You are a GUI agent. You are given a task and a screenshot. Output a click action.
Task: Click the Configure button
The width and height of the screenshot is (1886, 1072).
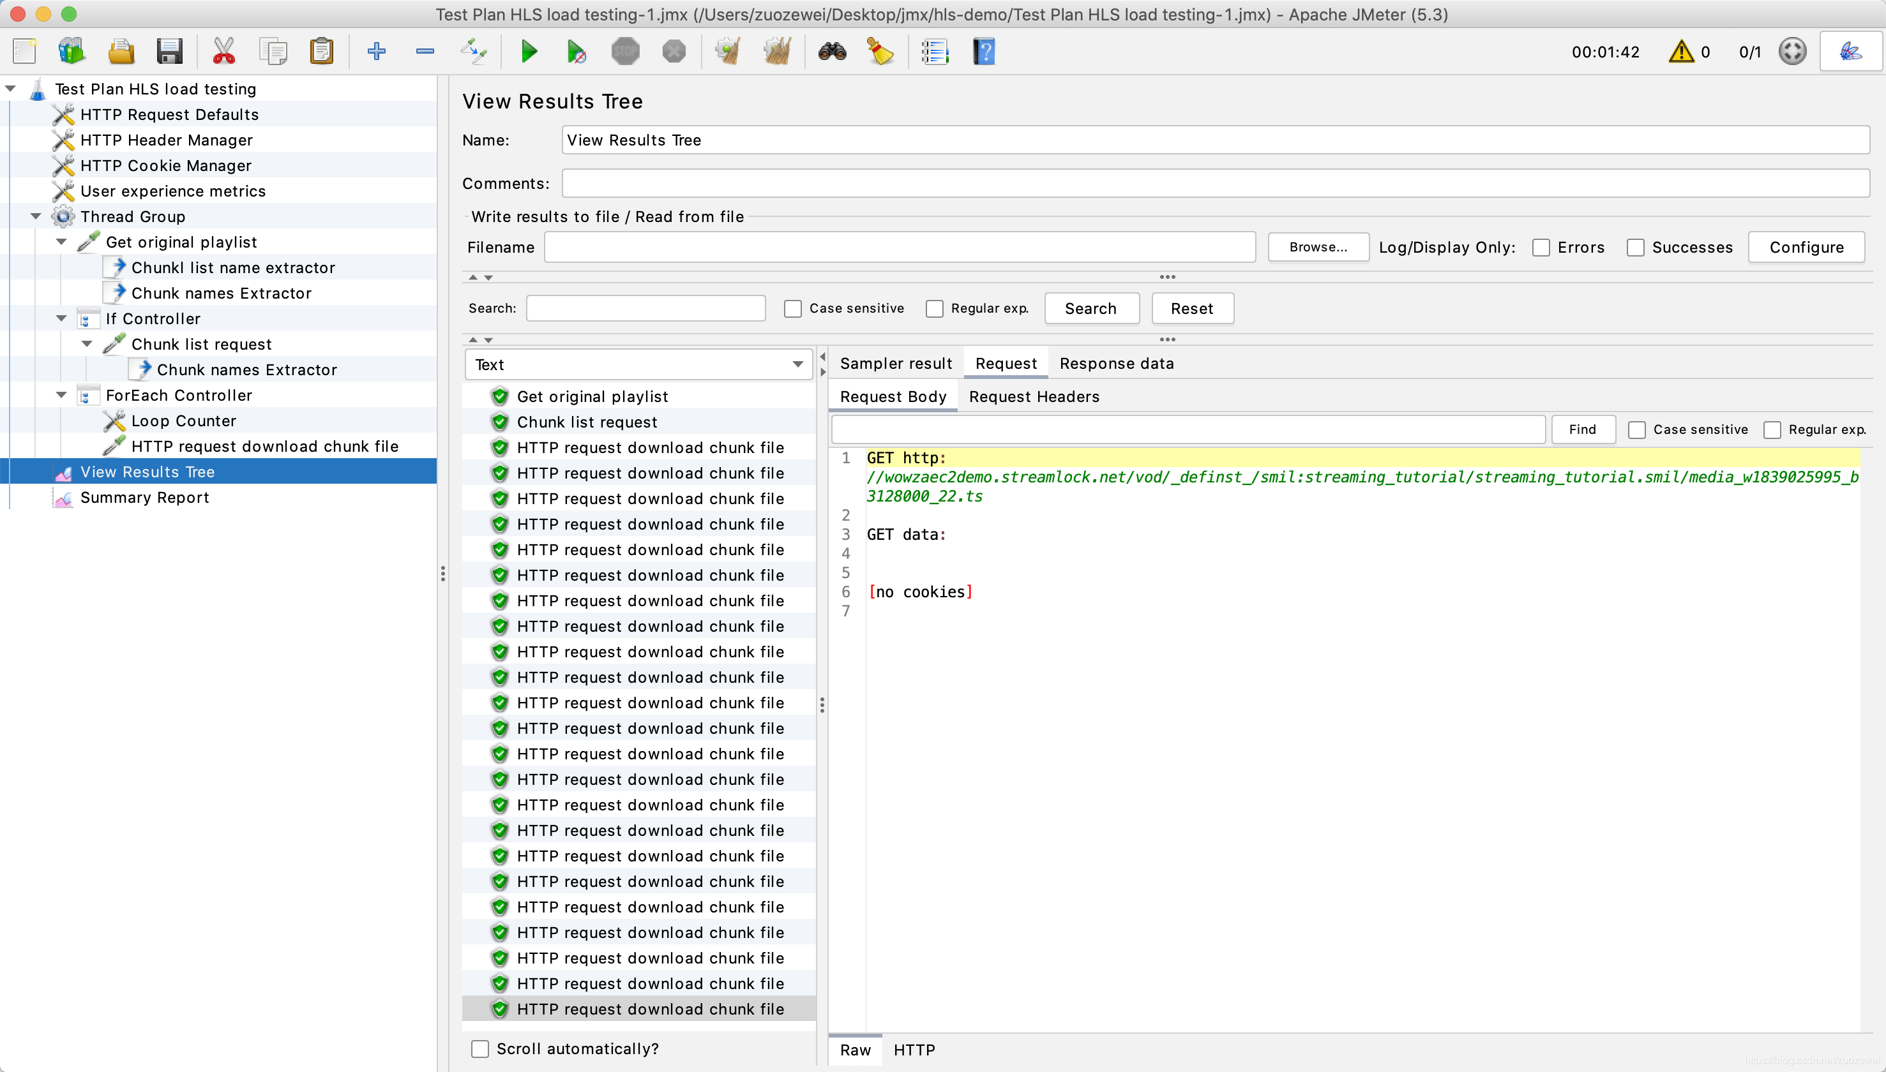pos(1806,248)
